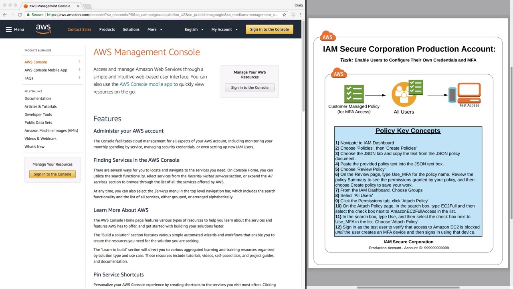
Task: Click the 'Production Account - Account ID' line
Action: coord(409,248)
